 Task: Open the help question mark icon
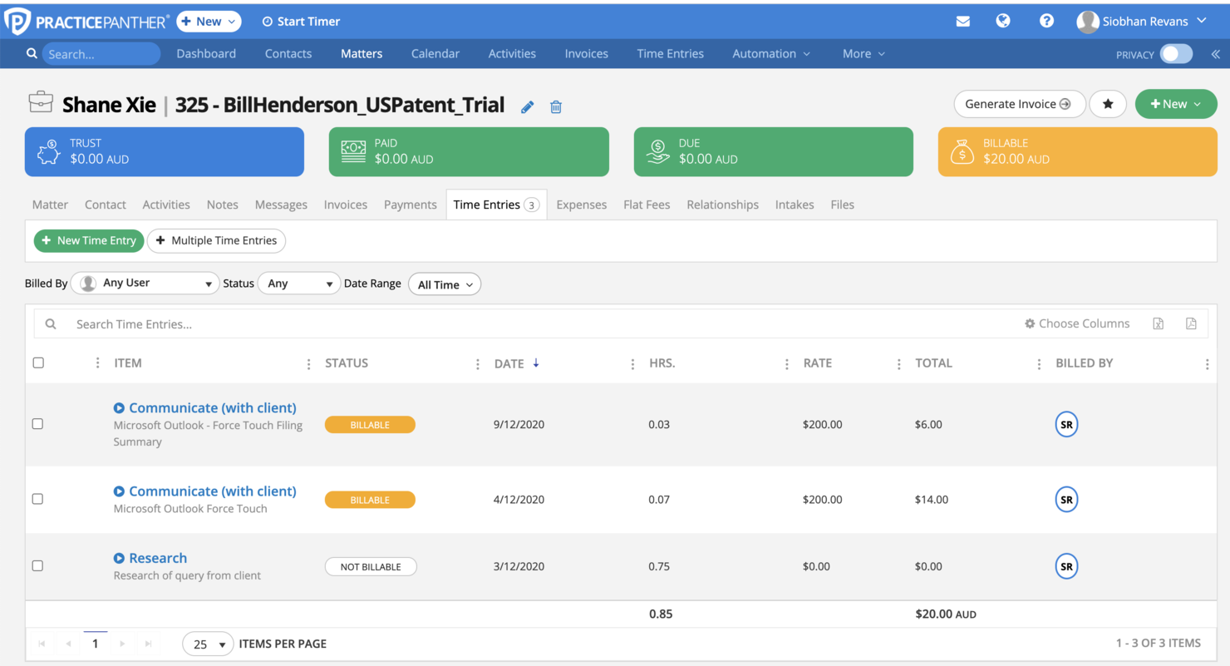pyautogui.click(x=1046, y=21)
